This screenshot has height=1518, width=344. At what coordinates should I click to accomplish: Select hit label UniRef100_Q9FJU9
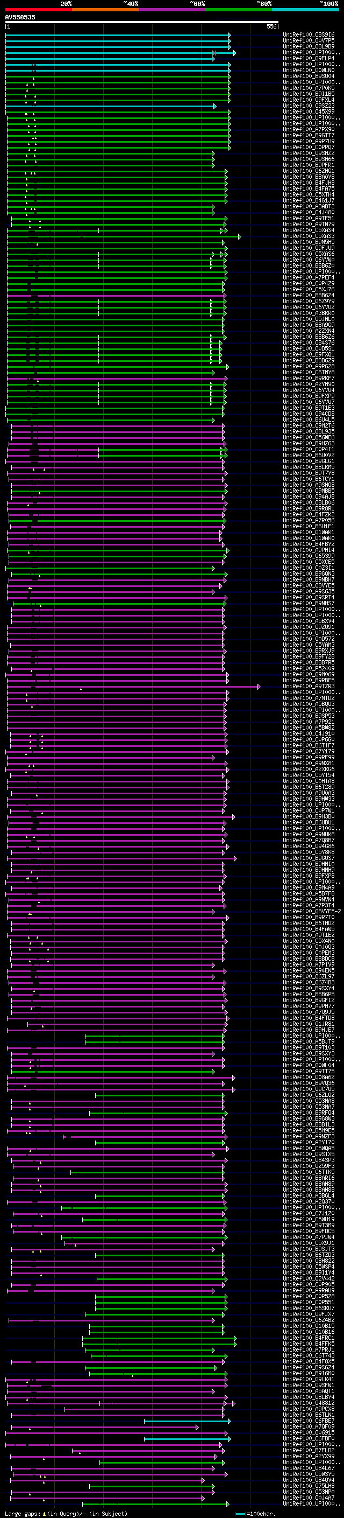tap(309, 248)
